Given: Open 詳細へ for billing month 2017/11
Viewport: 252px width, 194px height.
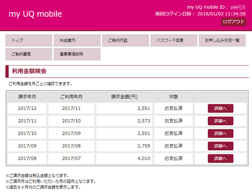Looking at the screenshot, I should 221,121.
